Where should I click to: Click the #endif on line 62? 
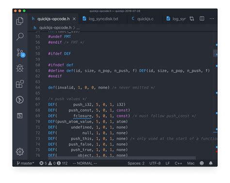click(x=55, y=76)
